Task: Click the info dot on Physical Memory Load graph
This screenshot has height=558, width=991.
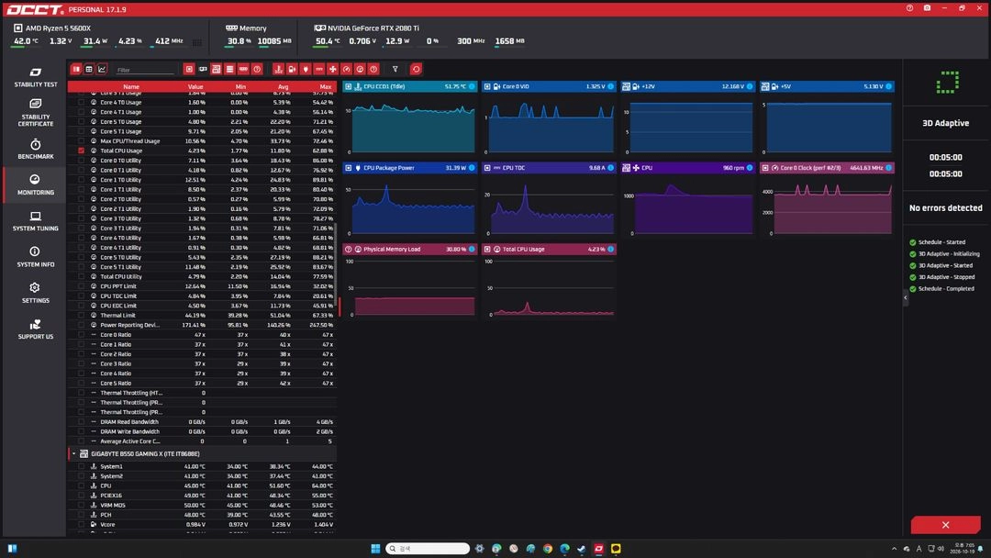Action: coord(472,249)
